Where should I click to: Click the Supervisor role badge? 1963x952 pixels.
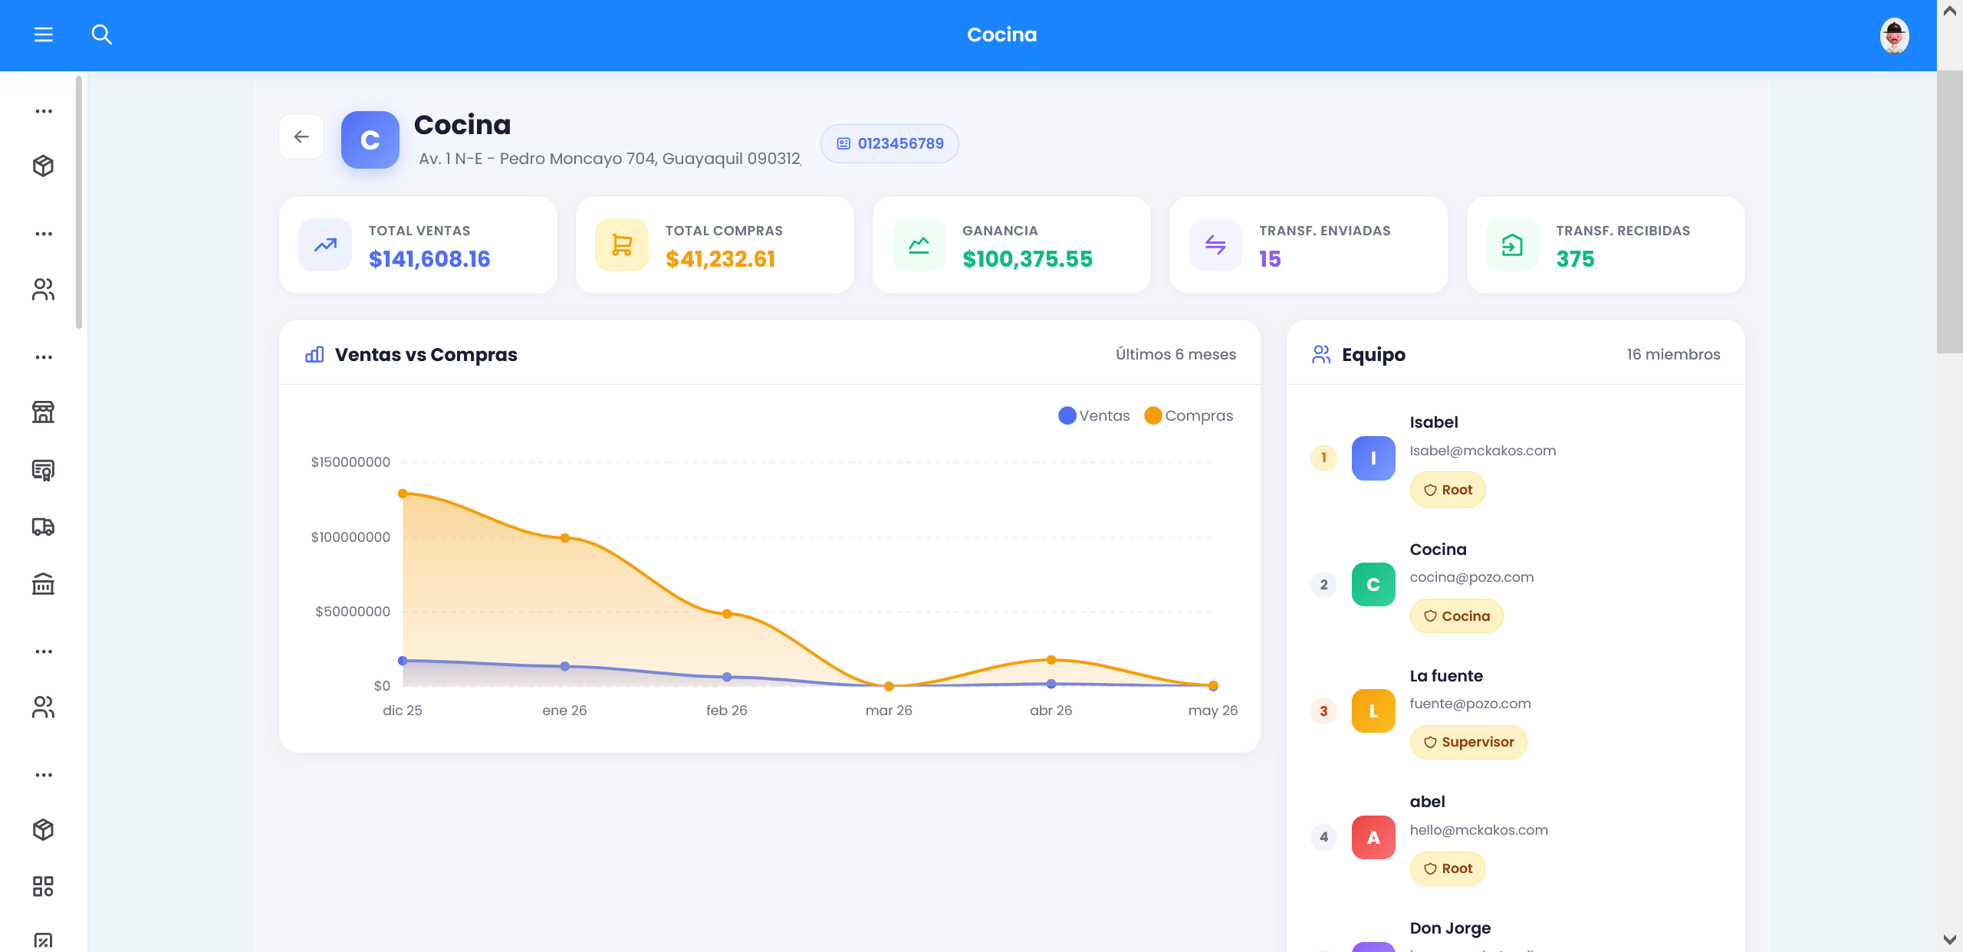tap(1468, 742)
